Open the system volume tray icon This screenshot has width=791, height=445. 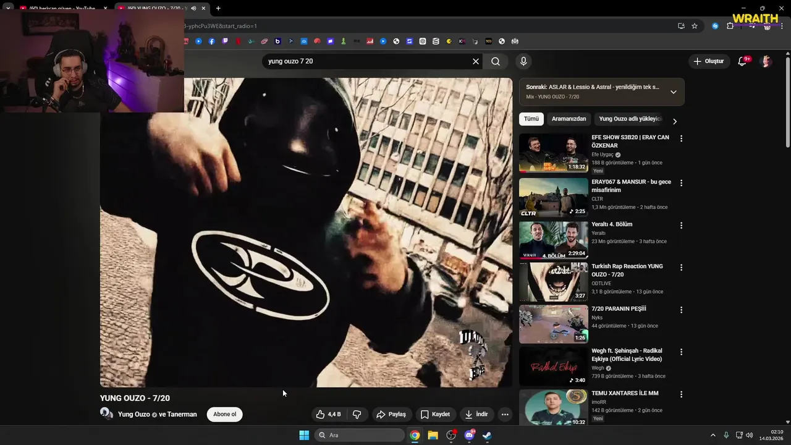pyautogui.click(x=749, y=435)
